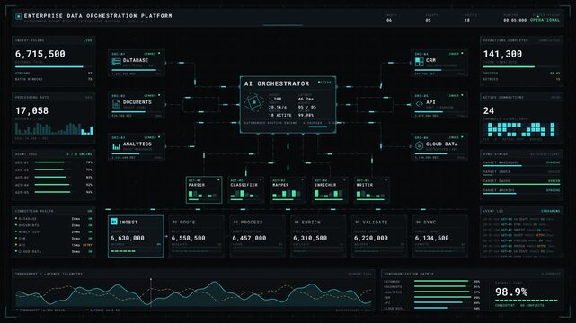Click the Documents source file icon
This screenshot has height=323, width=576.
(116, 104)
